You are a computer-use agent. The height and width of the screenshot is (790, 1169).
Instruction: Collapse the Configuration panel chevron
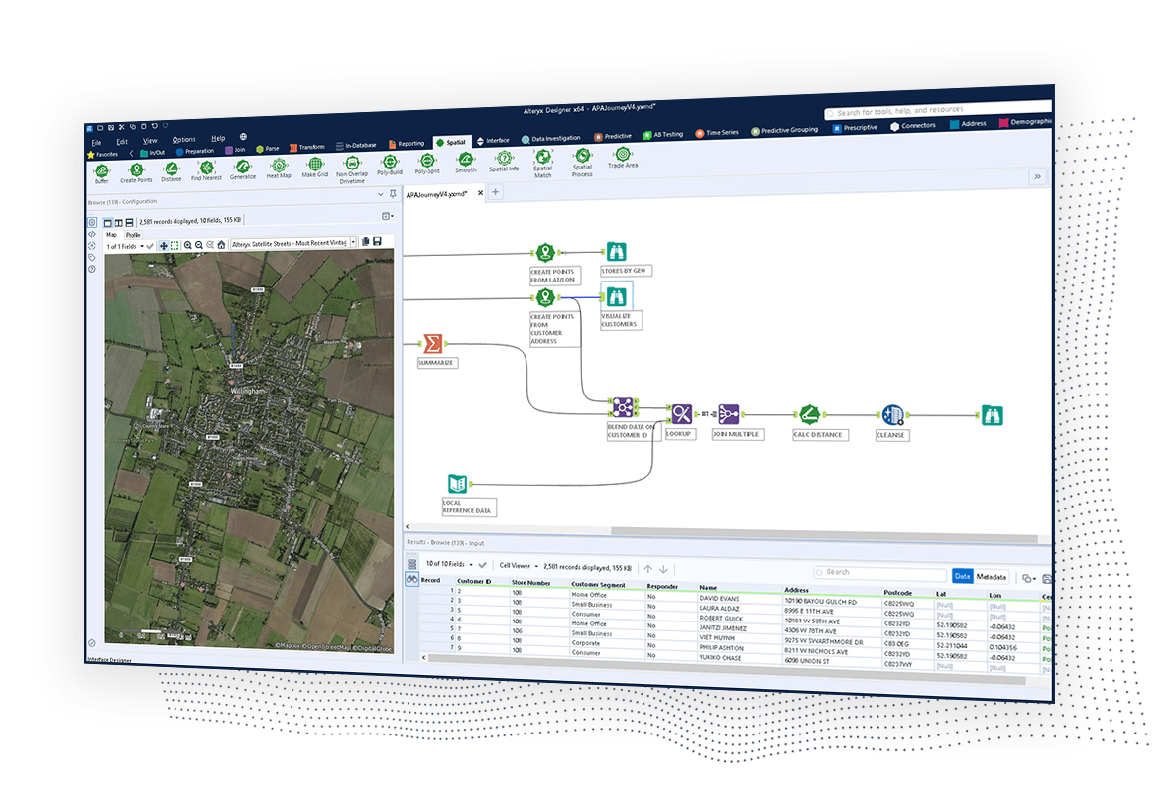pyautogui.click(x=380, y=193)
